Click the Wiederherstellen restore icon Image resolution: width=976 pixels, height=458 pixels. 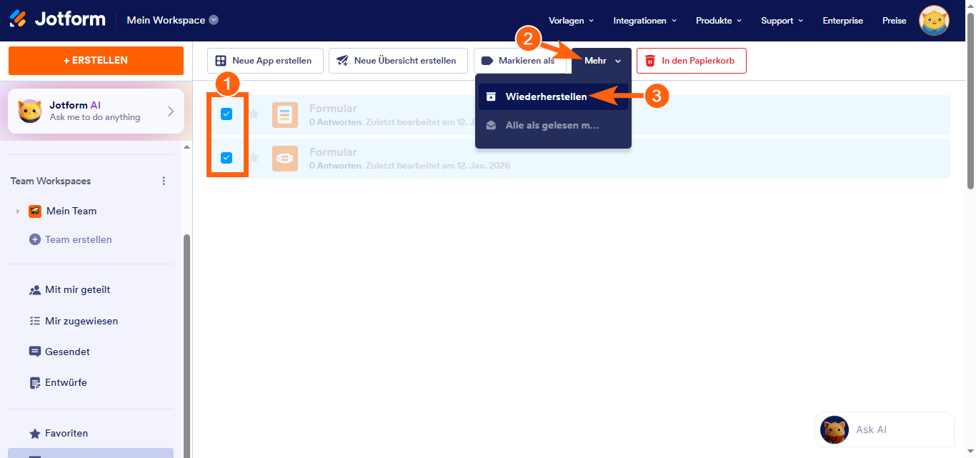coord(491,96)
